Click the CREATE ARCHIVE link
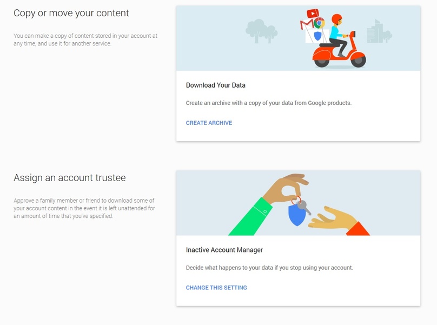Image resolution: width=437 pixels, height=325 pixels. [209, 123]
